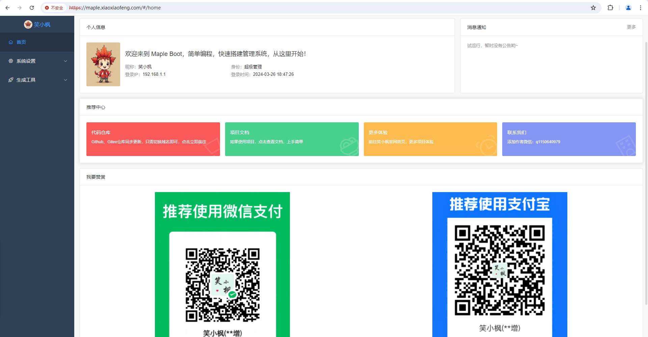Open the 联系我们 purple card

pyautogui.click(x=569, y=139)
